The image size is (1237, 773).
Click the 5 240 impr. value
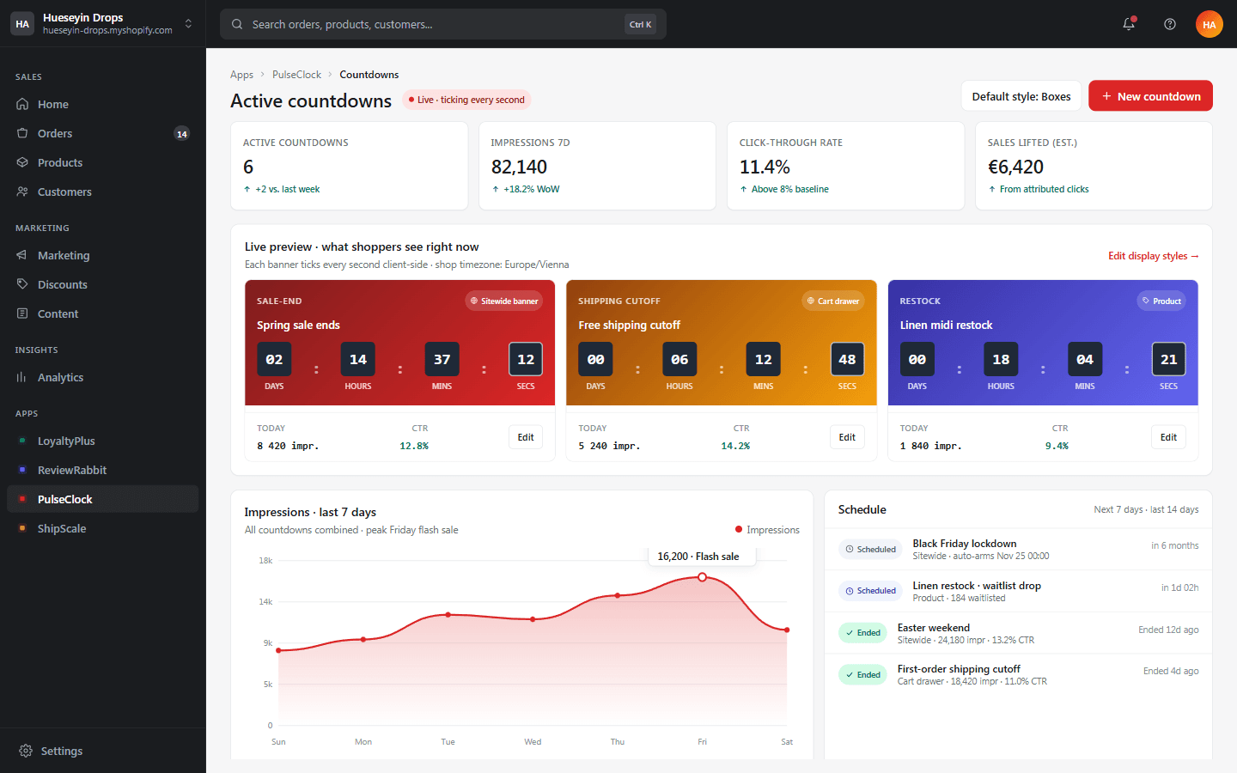pos(609,446)
